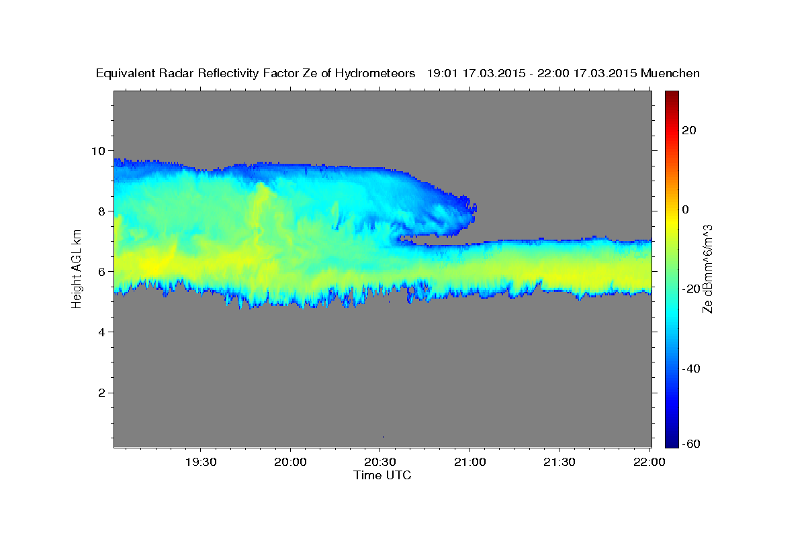Click the small isolated dot near 20:30 at low height

click(383, 436)
